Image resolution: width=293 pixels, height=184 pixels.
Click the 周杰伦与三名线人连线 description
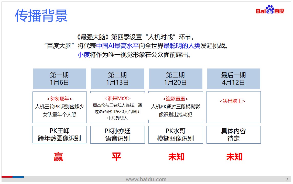117,112
